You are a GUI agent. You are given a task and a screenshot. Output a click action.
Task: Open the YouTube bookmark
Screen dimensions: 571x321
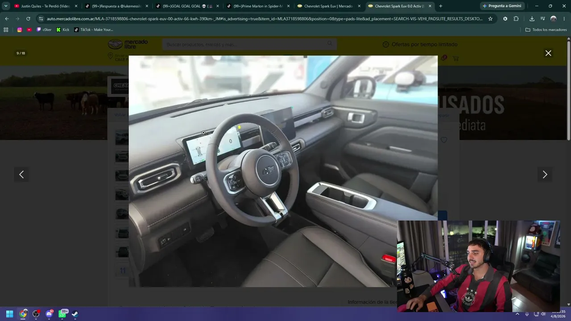pyautogui.click(x=29, y=29)
